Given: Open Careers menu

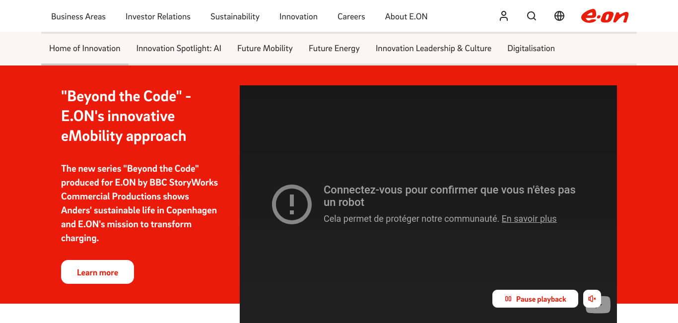Looking at the screenshot, I should [351, 16].
